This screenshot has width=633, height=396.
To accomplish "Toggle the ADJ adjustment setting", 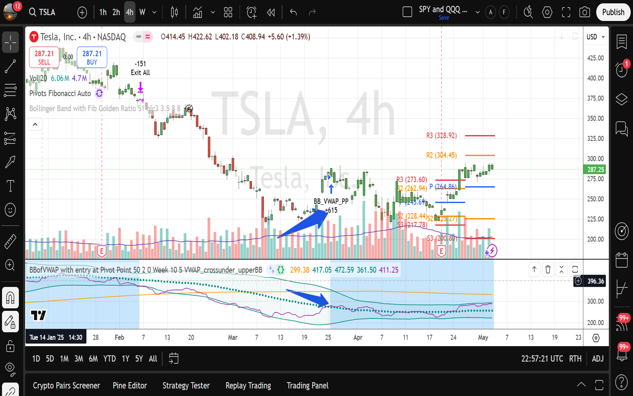I will [x=598, y=359].
